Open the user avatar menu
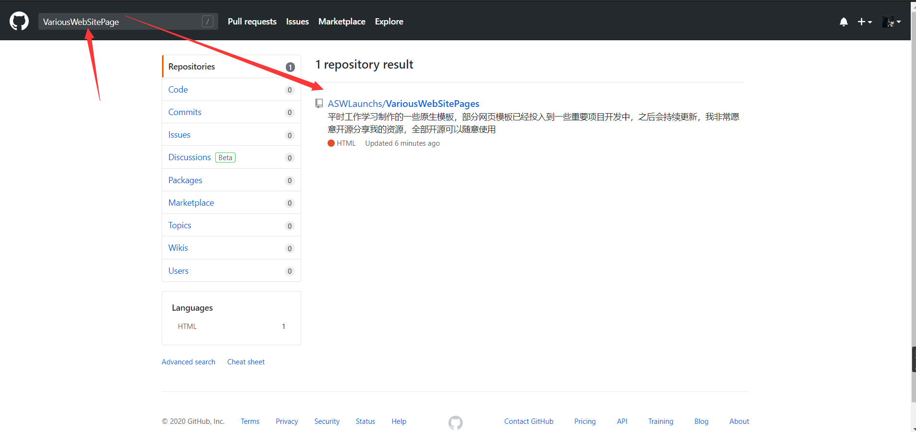This screenshot has width=916, height=432. [x=892, y=22]
